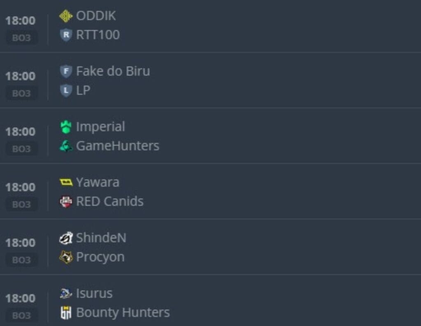Open the ODDIK team name link
This screenshot has width=421, height=326.
[96, 16]
